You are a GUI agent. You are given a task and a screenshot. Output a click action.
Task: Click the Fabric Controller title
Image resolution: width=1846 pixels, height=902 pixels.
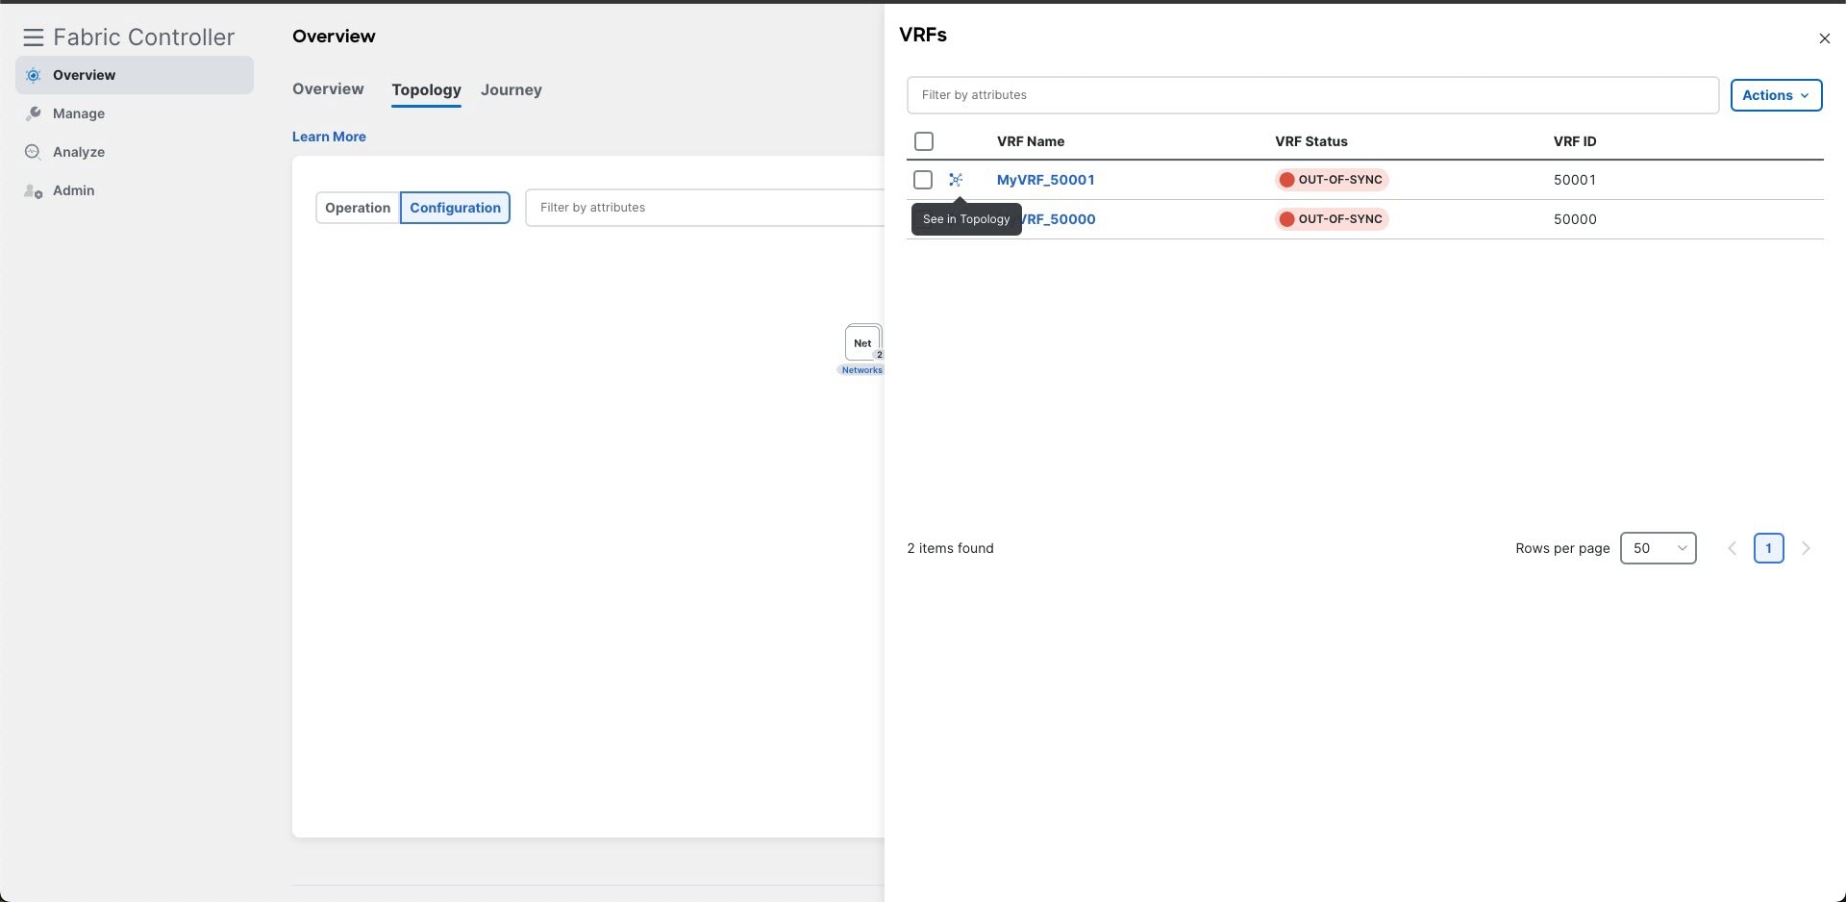pos(144,38)
